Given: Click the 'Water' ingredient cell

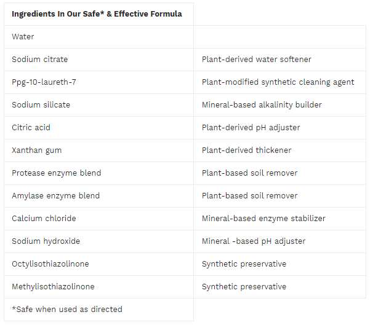Looking at the screenshot, I should pyautogui.click(x=23, y=37).
